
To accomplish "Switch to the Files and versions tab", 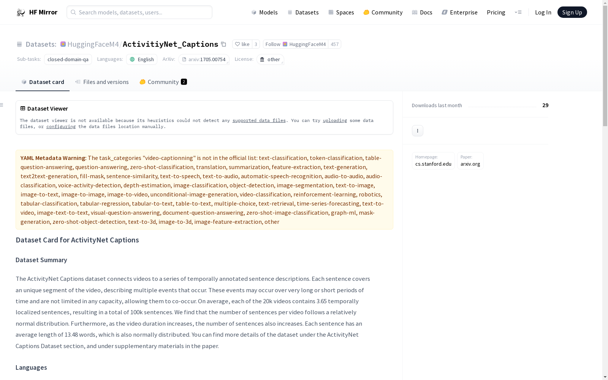I will click(x=102, y=82).
